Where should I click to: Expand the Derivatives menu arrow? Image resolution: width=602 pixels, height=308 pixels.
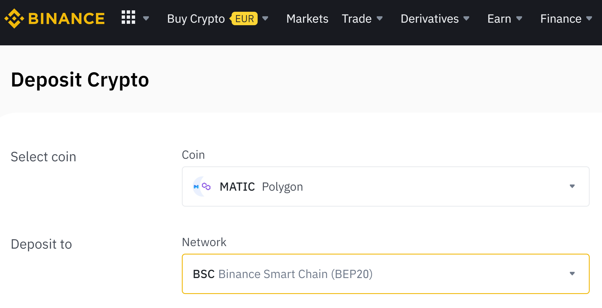[466, 19]
